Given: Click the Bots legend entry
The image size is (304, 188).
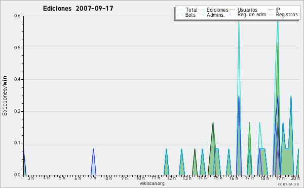Looking at the screenshot, I should click(x=186, y=15).
